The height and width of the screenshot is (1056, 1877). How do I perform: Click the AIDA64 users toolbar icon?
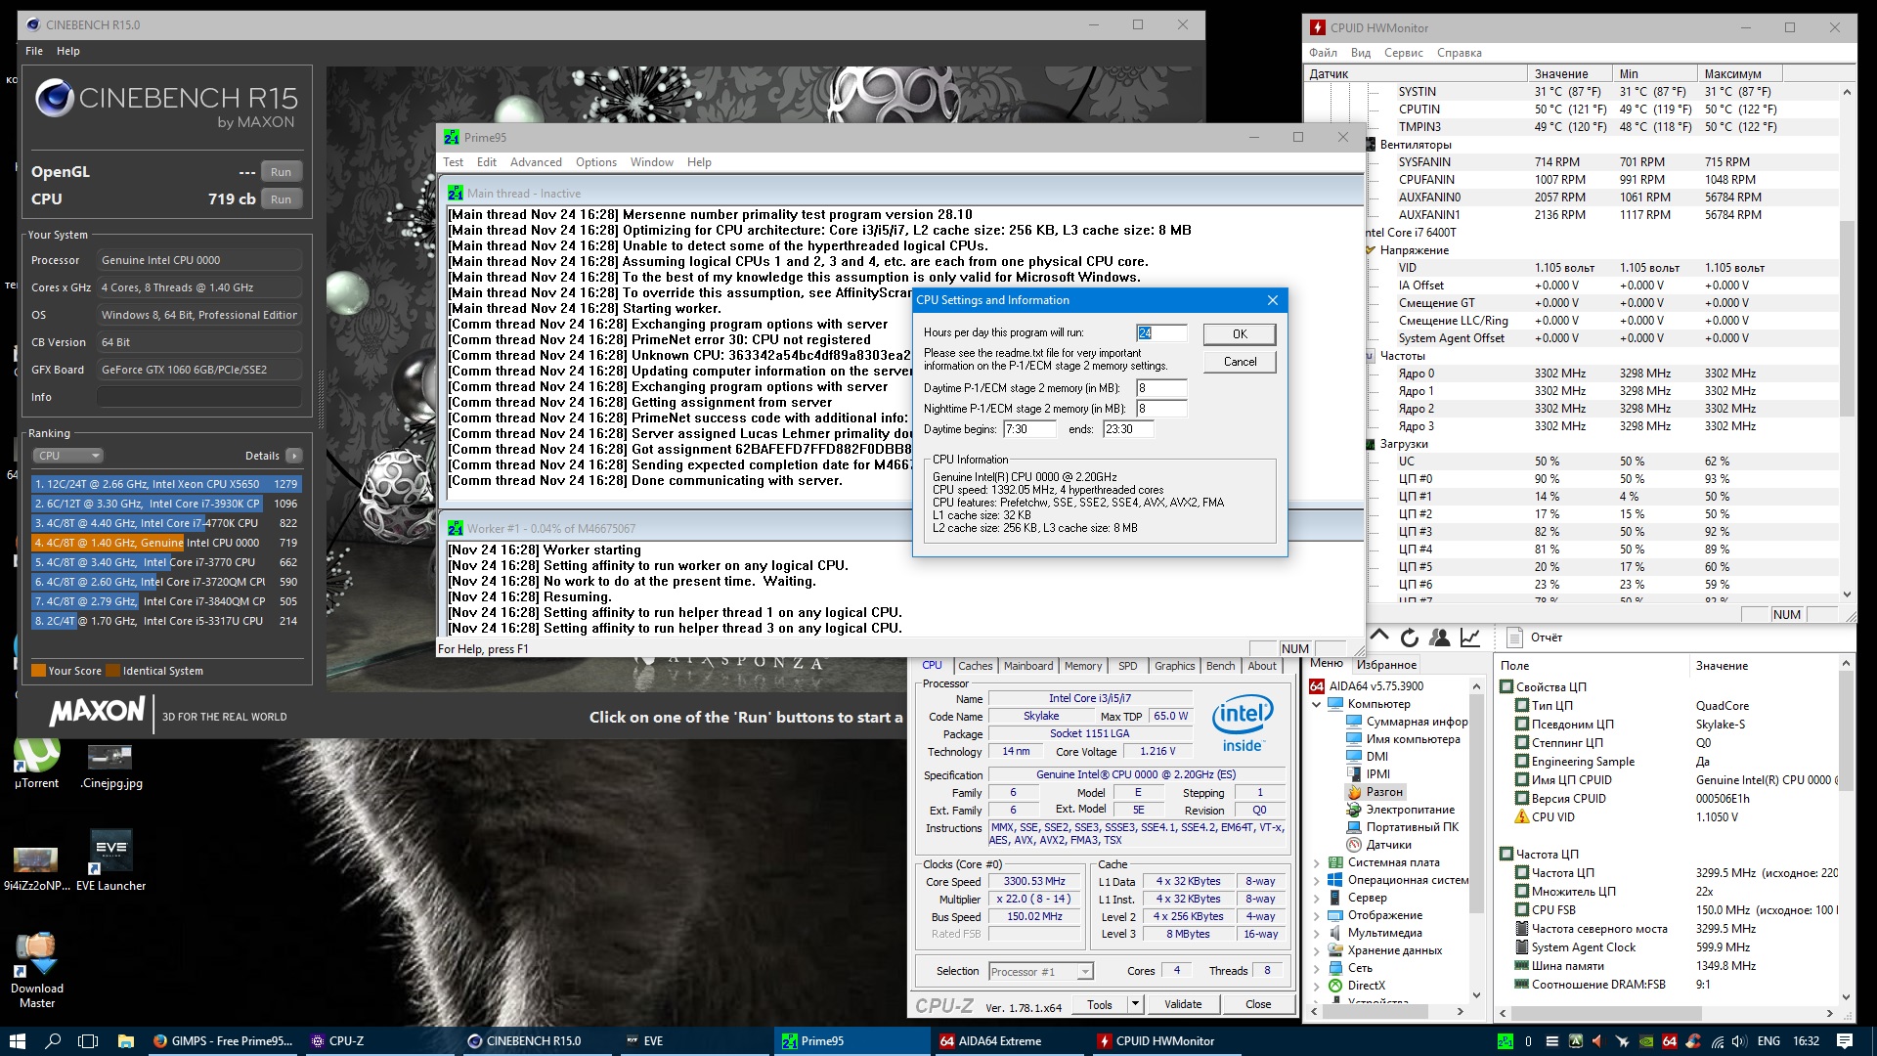coord(1439,638)
